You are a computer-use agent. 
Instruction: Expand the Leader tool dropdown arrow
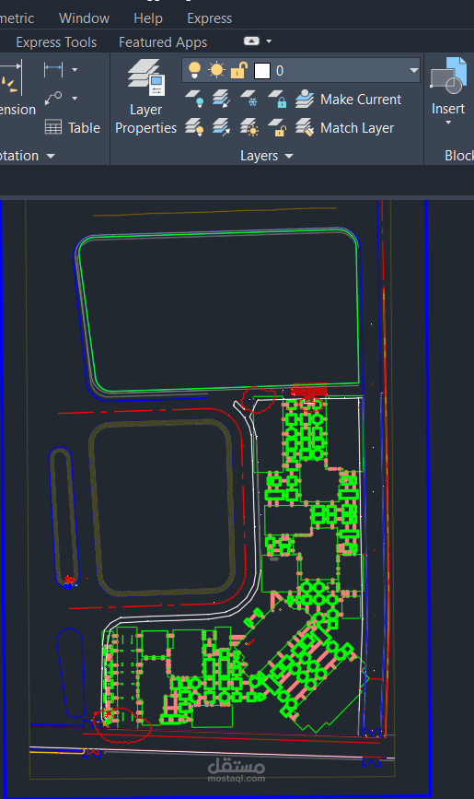pos(75,98)
